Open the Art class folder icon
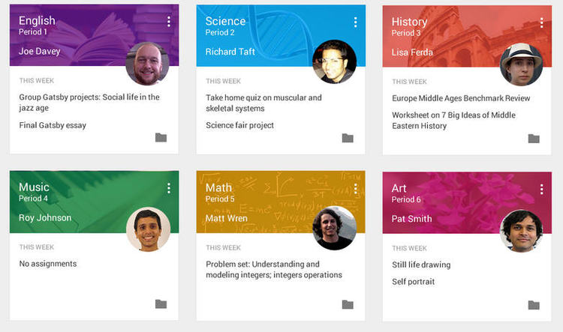The image size is (563, 332). point(534,304)
